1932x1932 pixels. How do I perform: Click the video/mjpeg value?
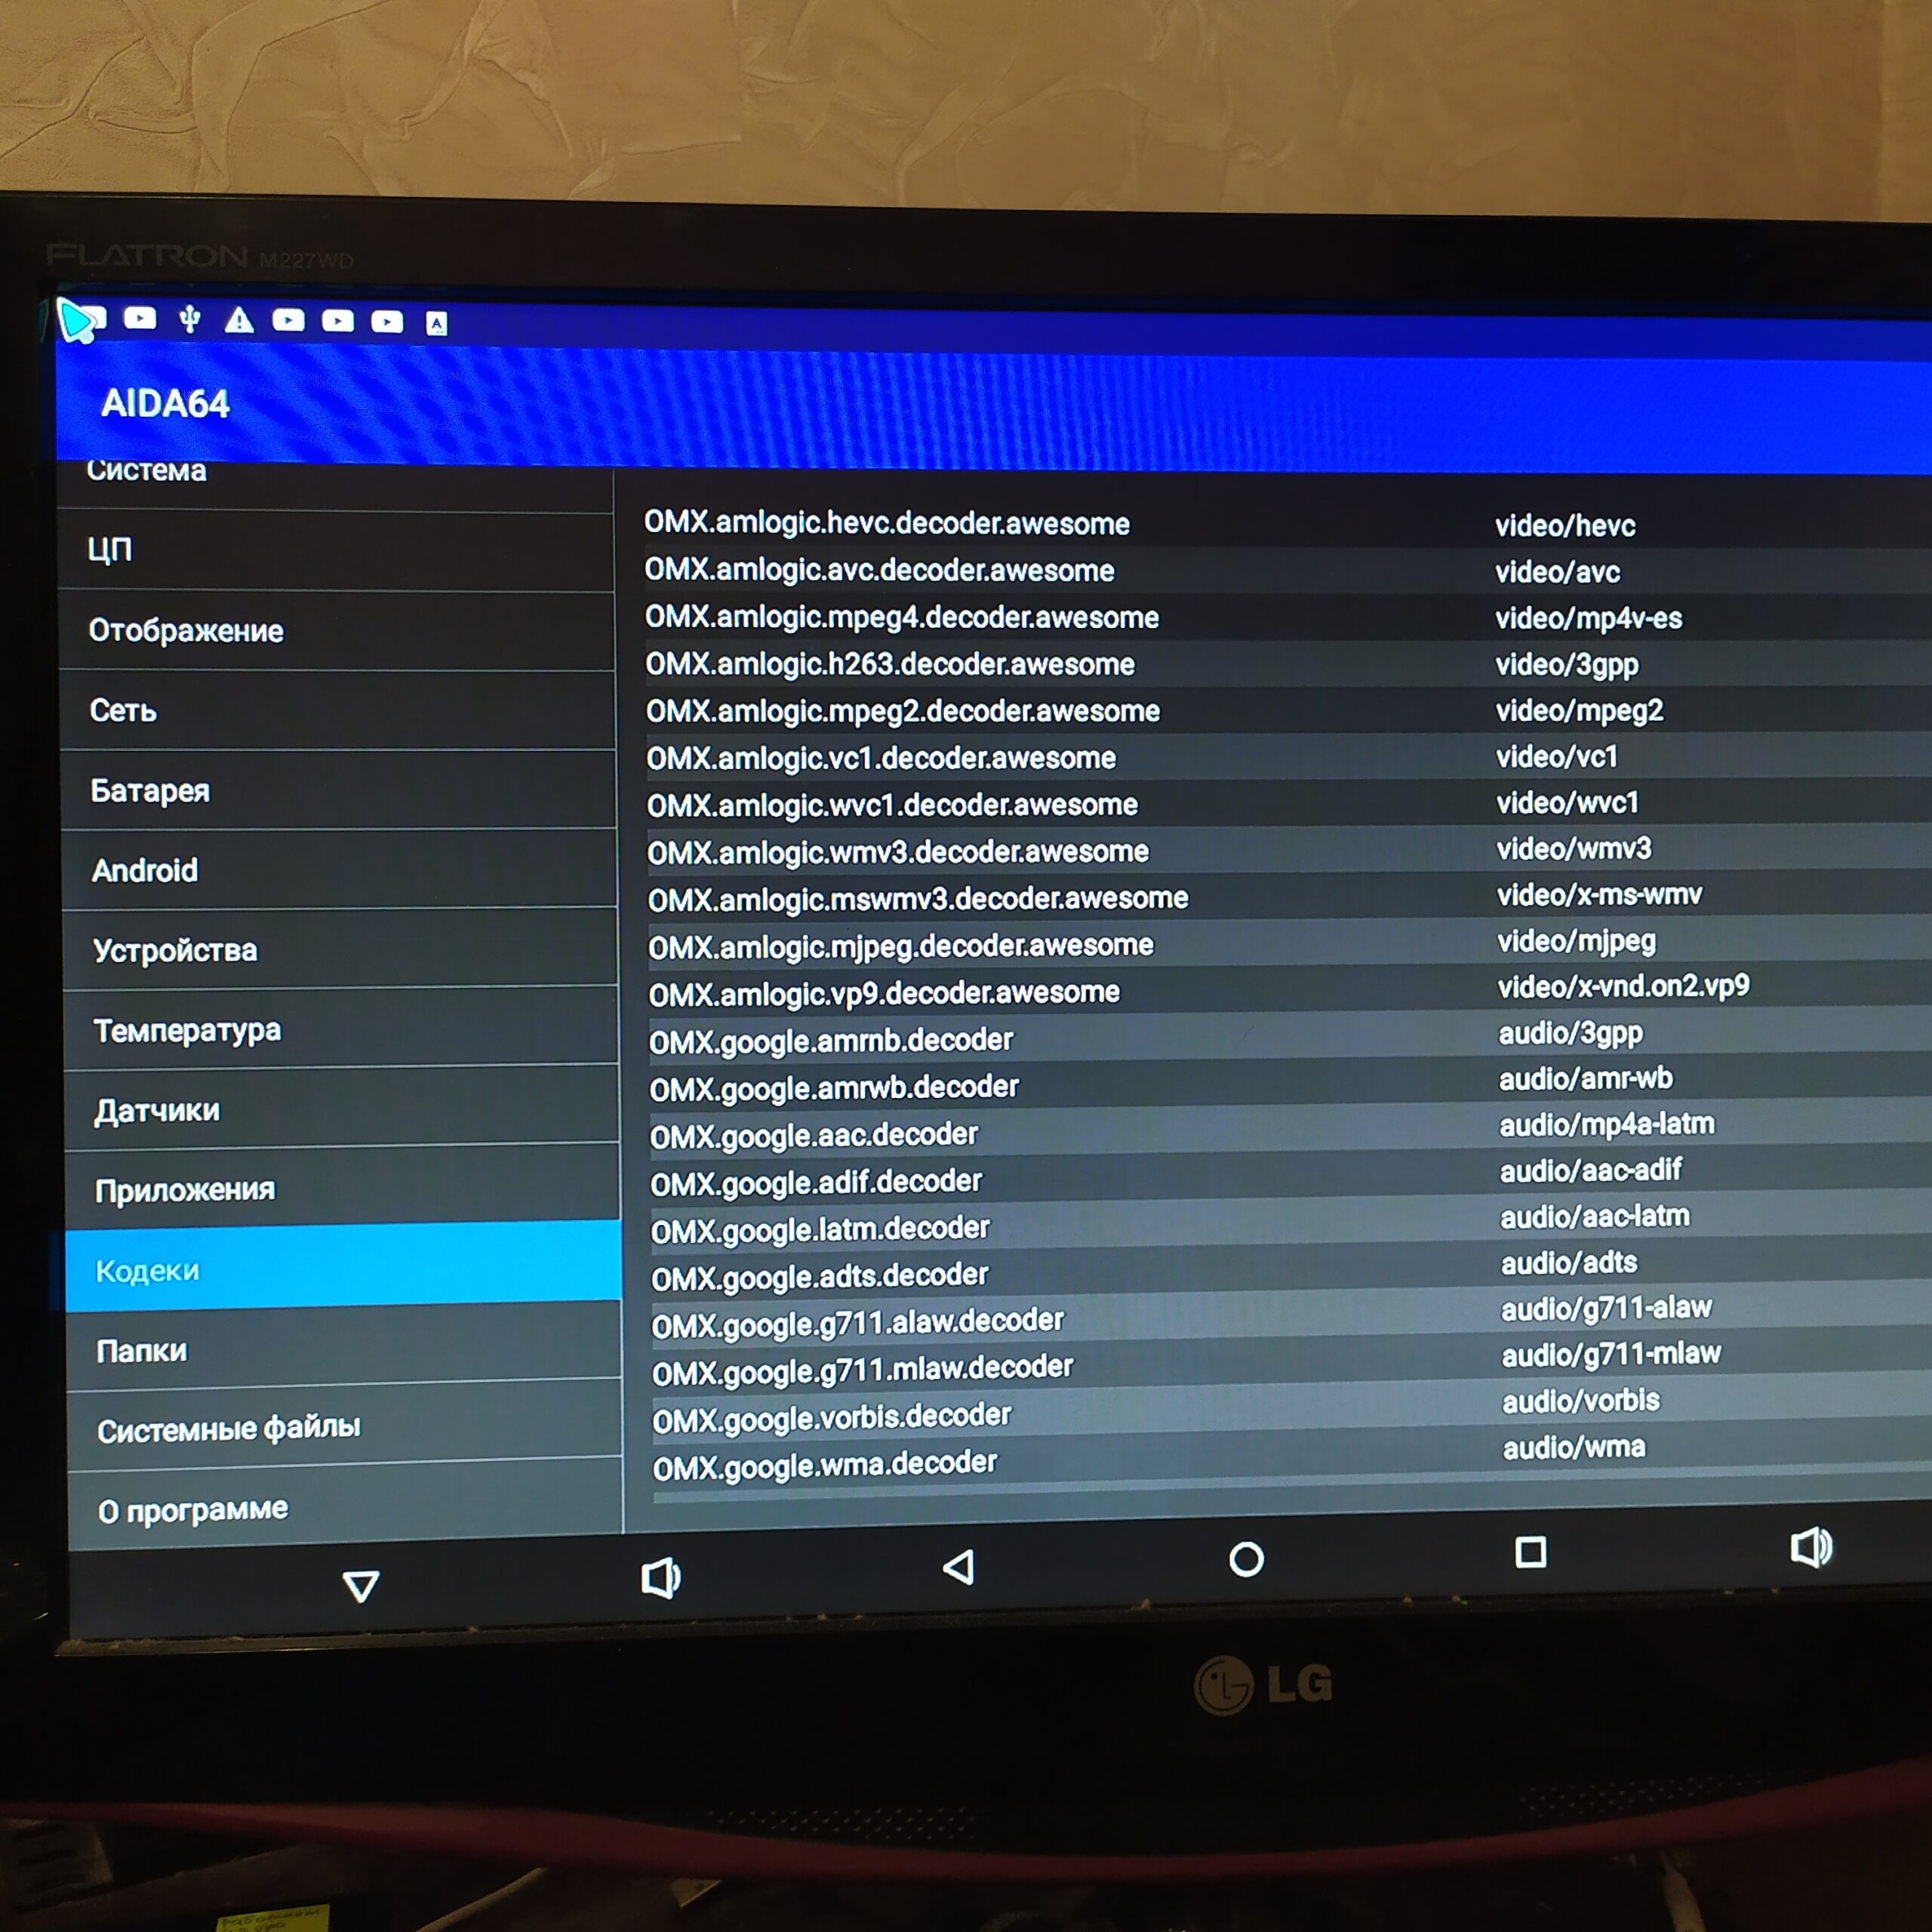pyautogui.click(x=1576, y=941)
